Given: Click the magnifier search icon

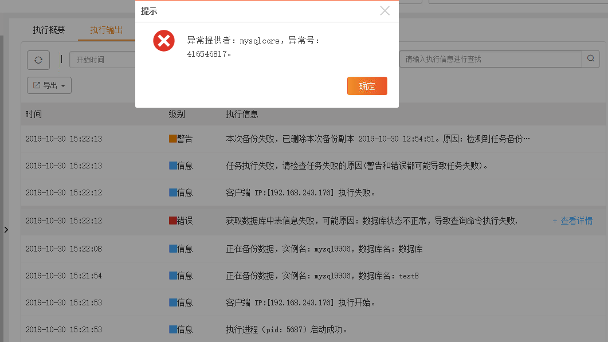Looking at the screenshot, I should click(591, 58).
